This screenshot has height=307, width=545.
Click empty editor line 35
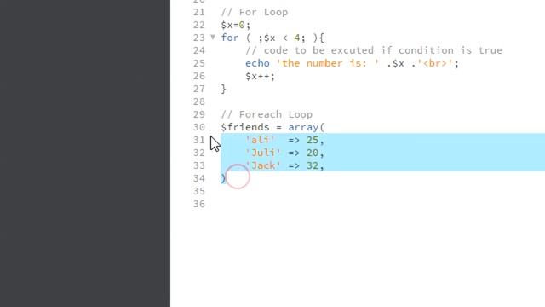(x=382, y=191)
